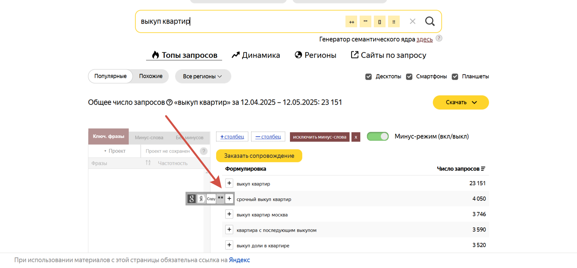Click the sort icon in the 'Фразы' header

(x=148, y=163)
